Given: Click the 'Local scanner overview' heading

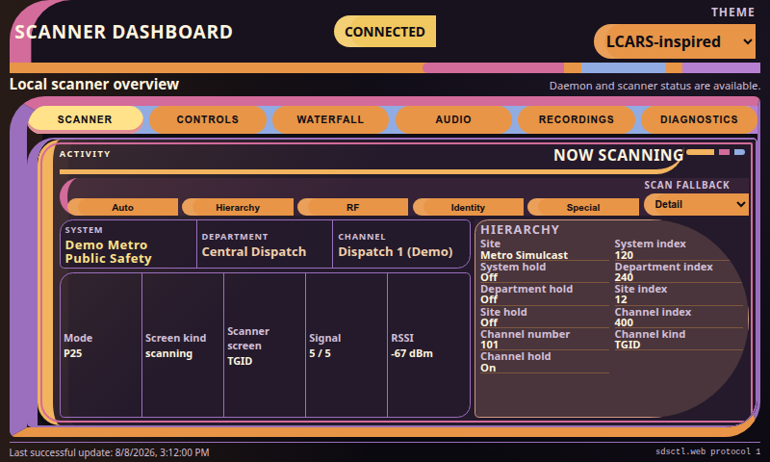Looking at the screenshot, I should click(94, 85).
